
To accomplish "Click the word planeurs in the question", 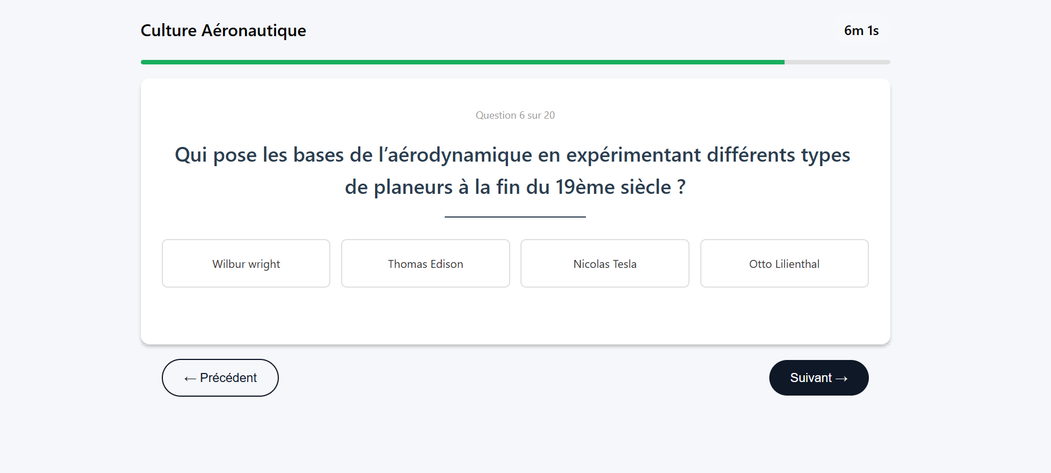I will (x=413, y=187).
